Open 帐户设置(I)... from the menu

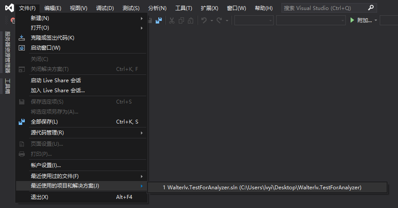tap(81, 165)
